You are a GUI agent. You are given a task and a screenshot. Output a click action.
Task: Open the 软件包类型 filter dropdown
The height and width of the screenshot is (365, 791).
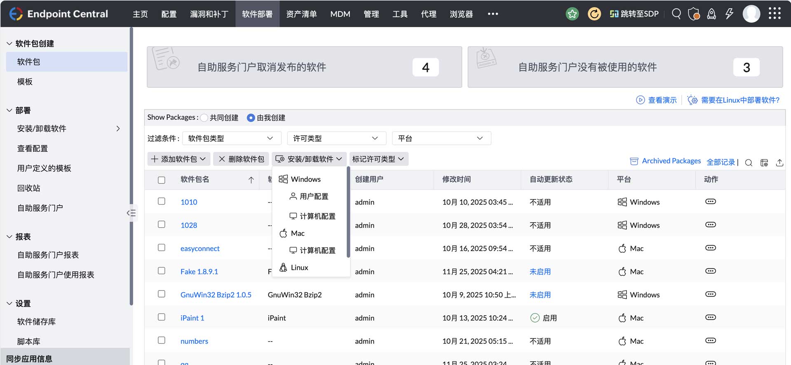(232, 138)
